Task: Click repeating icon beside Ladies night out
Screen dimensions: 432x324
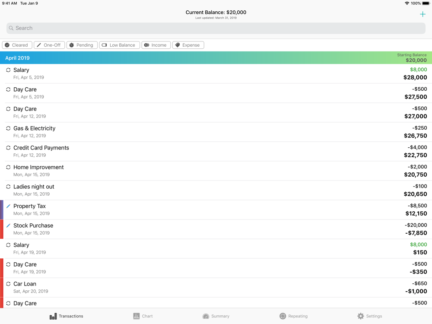Action: pos(8,187)
